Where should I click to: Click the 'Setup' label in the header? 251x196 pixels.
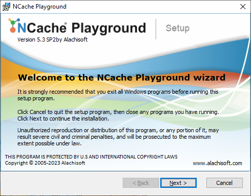pos(177,28)
